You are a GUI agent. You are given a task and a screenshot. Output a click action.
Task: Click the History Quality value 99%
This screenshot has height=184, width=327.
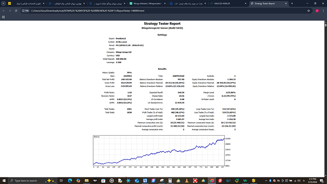[x=129, y=73]
